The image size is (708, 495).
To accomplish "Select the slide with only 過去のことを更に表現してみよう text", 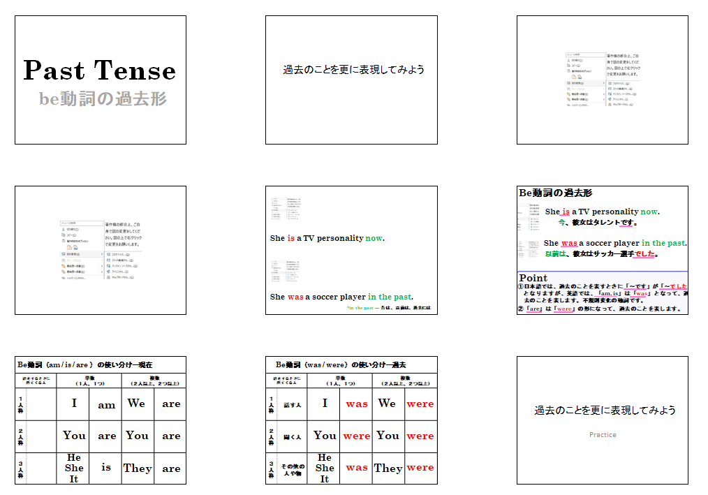I will pos(351,80).
